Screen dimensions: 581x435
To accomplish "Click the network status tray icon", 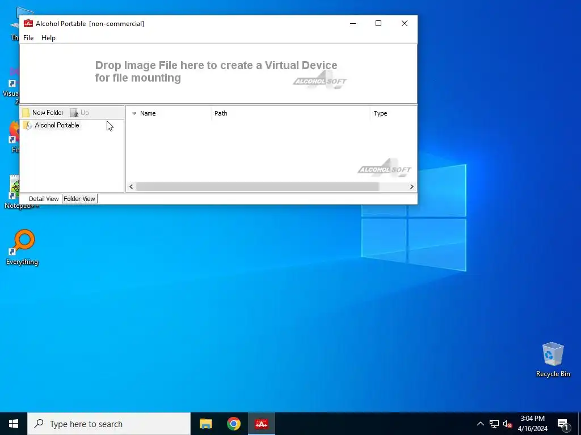I will tap(494, 424).
